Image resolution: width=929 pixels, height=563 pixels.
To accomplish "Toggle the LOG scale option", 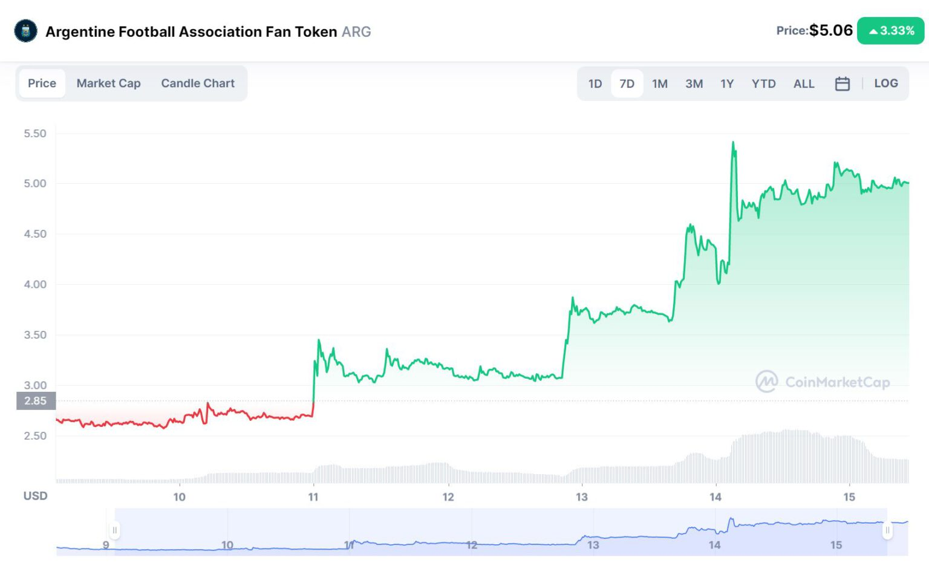I will point(885,83).
